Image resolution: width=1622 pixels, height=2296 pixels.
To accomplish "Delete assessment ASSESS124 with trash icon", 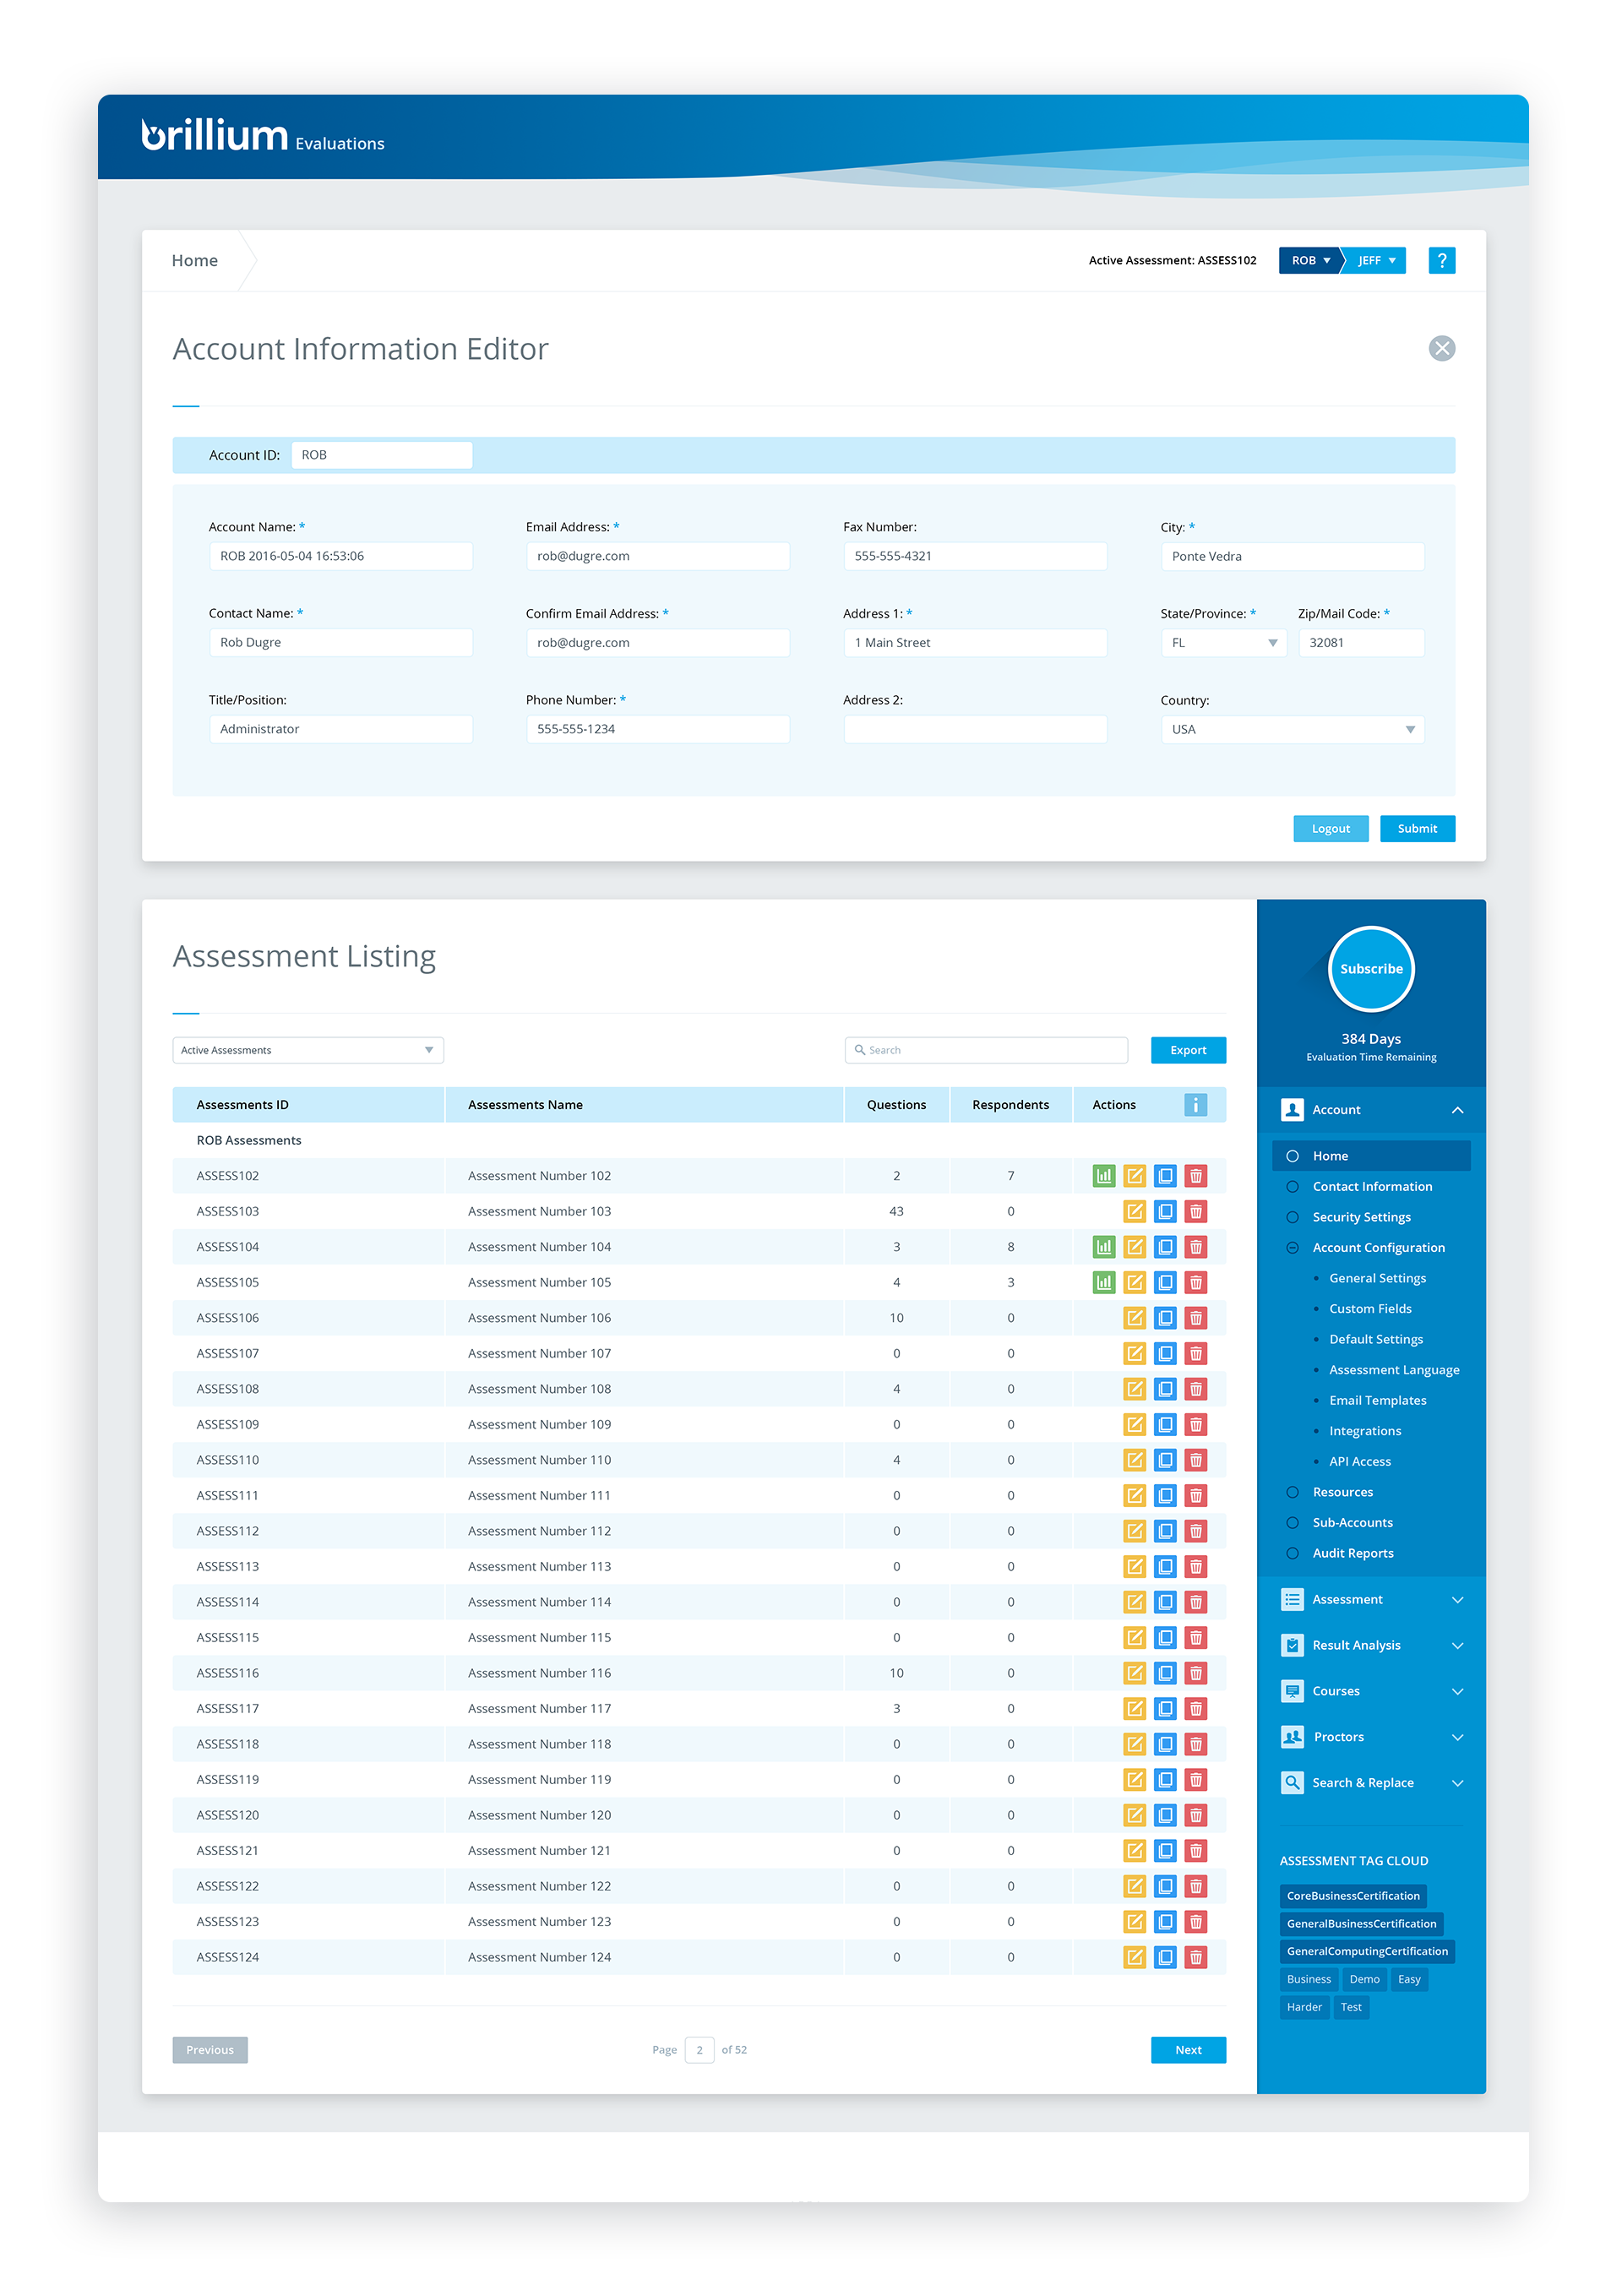I will (x=1195, y=1957).
